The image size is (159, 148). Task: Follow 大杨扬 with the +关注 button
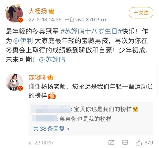point(141,12)
